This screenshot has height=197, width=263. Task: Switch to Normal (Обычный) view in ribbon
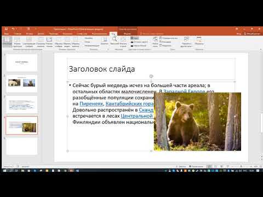tap(7, 42)
